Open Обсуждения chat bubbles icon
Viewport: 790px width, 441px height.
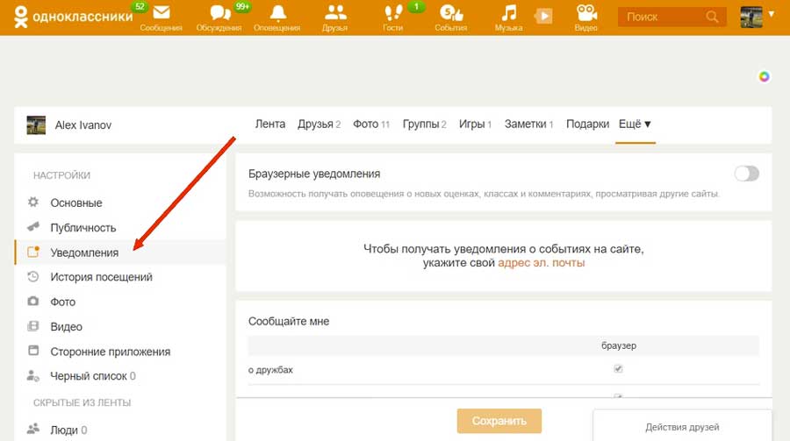click(219, 12)
